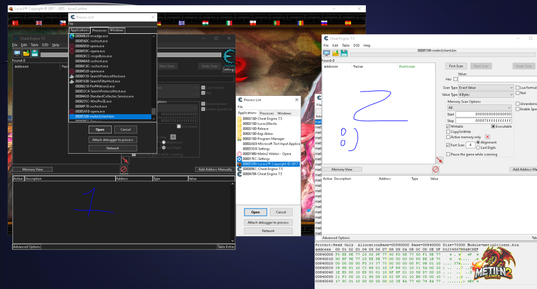Screen dimensions: 537x289
Task: Enable Pause the game while scanning
Action: [448, 155]
